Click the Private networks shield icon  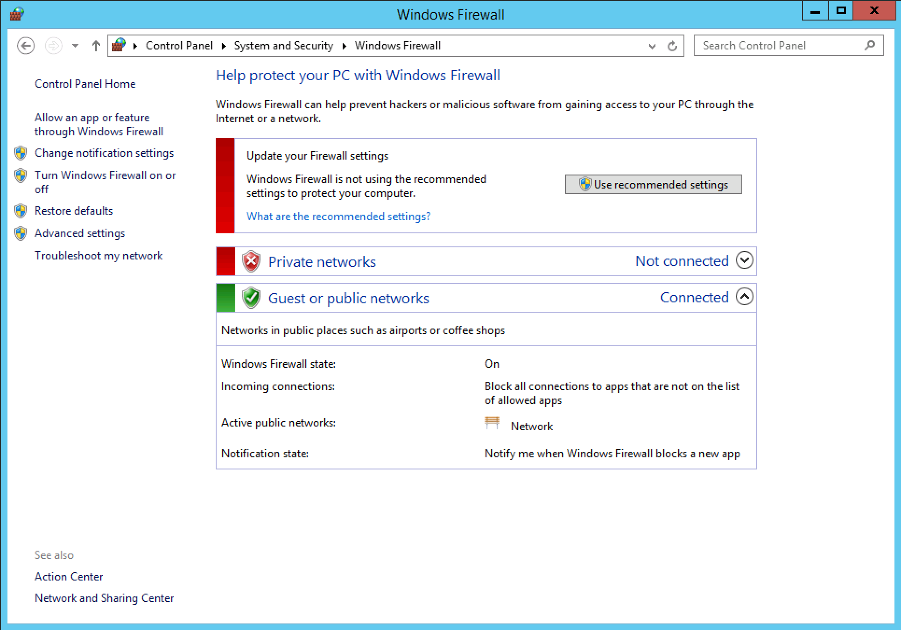[x=248, y=261]
